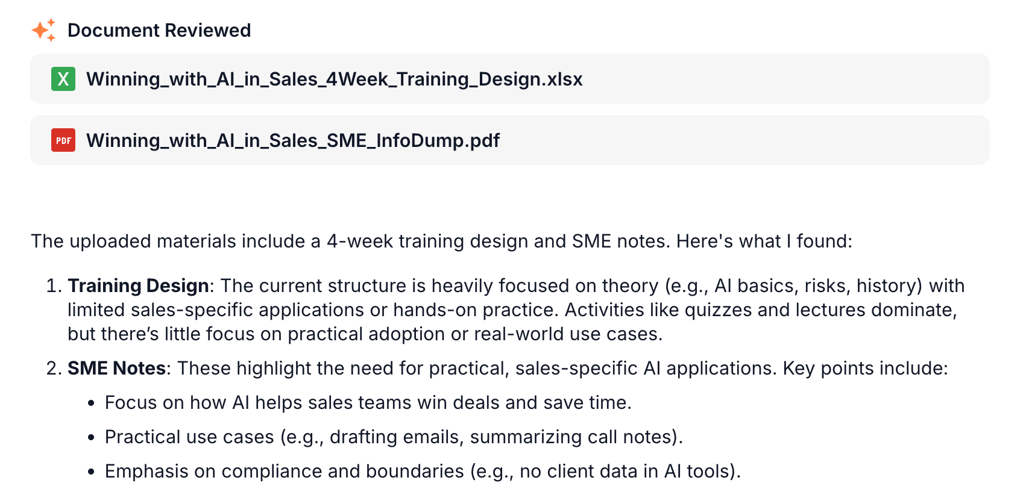This screenshot has width=1026, height=495.
Task: Click the bold 'Training Design' label
Action: click(x=138, y=285)
